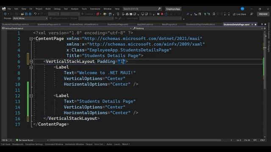
Task: Collapse the ContentPage element on line 2
Action: click(31, 39)
